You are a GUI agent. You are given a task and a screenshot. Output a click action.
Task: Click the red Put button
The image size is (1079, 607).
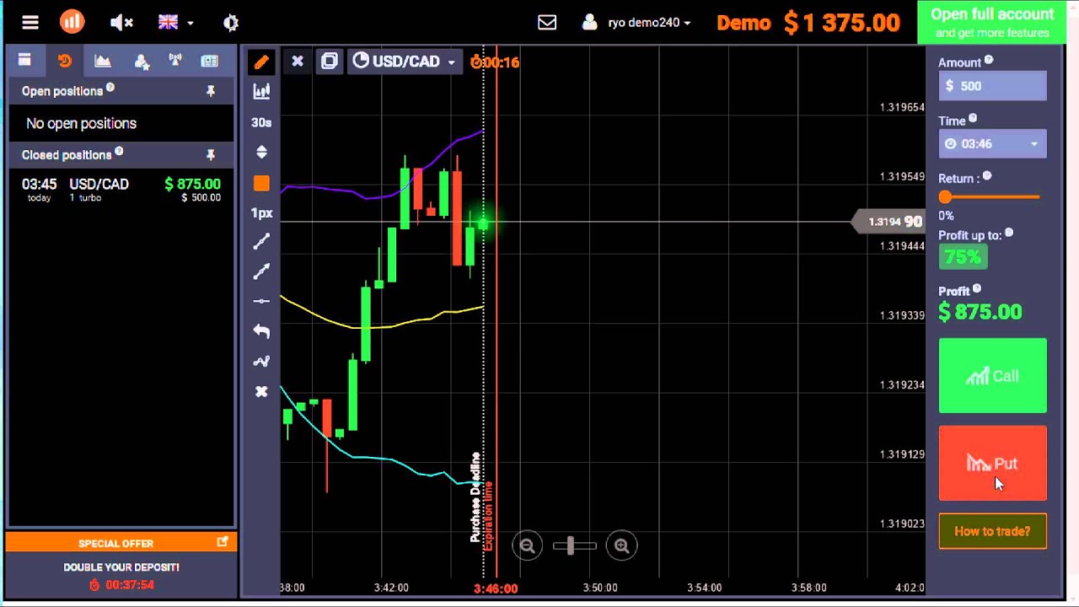pyautogui.click(x=992, y=464)
